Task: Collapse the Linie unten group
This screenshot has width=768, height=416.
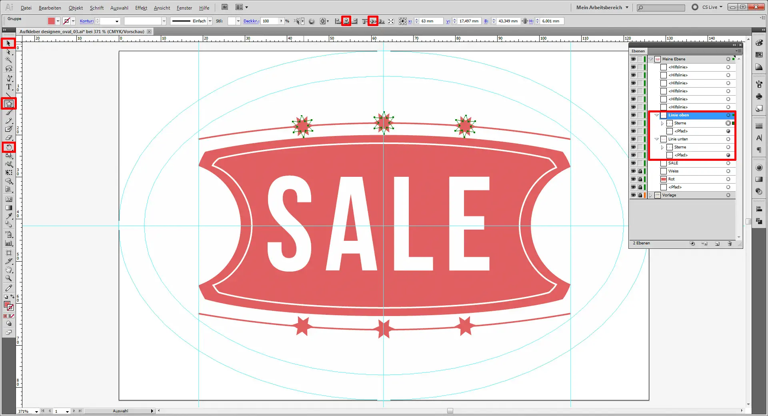Action: coord(656,139)
